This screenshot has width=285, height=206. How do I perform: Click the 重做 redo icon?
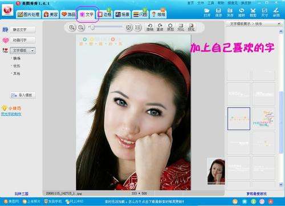pyautogui.click(x=160, y=27)
